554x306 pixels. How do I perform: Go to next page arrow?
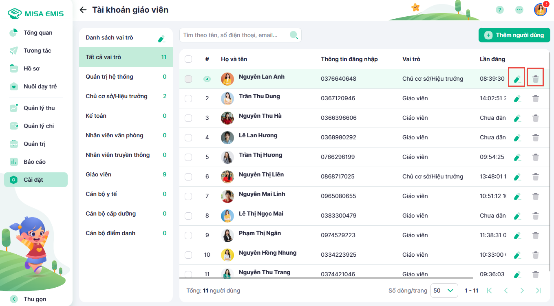tap(522, 291)
